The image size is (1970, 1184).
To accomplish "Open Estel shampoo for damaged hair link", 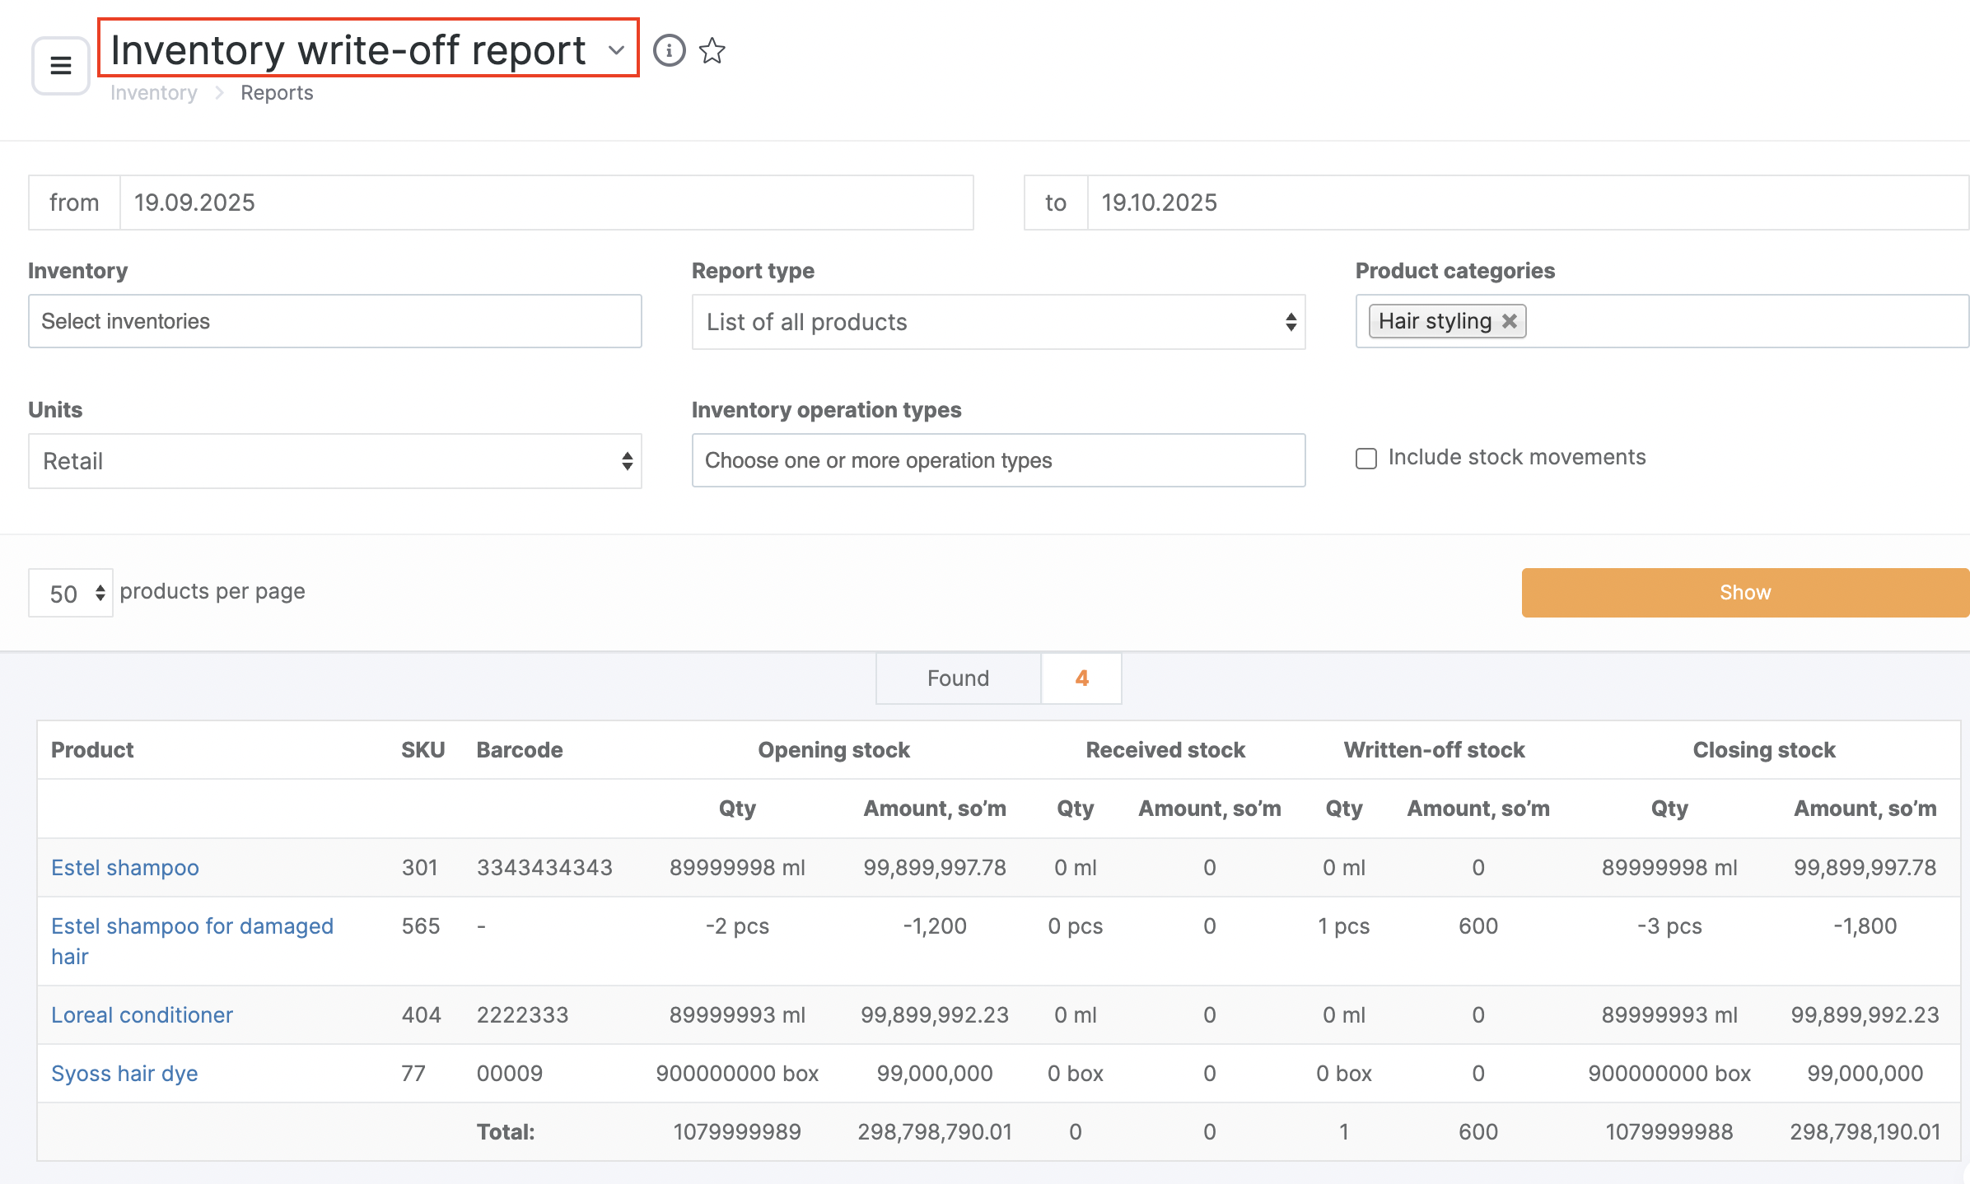I will pyautogui.click(x=192, y=926).
